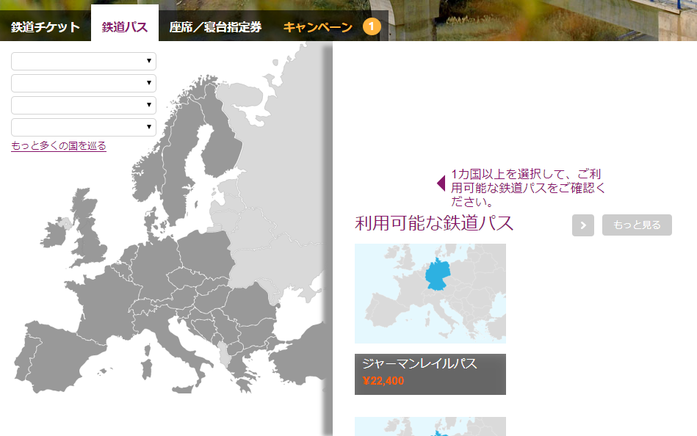The image size is (697, 436).
Task: Select Ireland on the Europe map
Action: [54, 236]
